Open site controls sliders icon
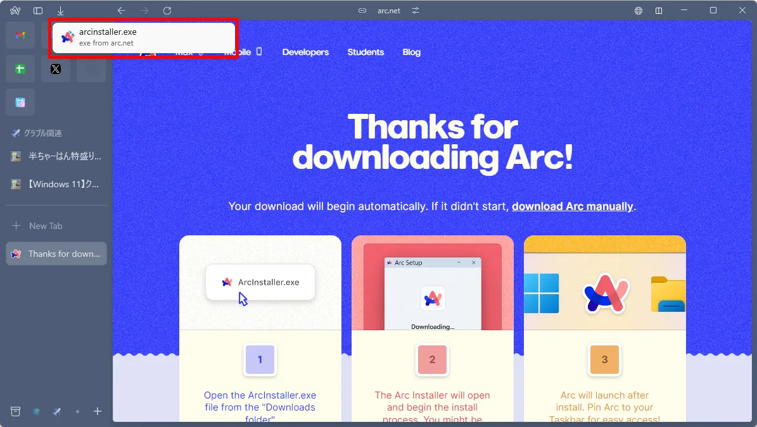This screenshot has height=427, width=757. (416, 11)
